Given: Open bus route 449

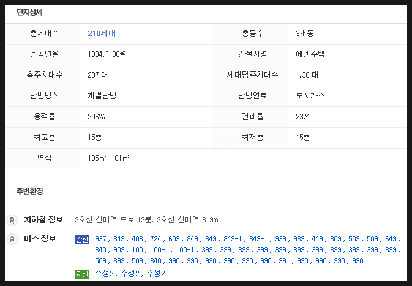Looking at the screenshot, I should tap(317, 239).
